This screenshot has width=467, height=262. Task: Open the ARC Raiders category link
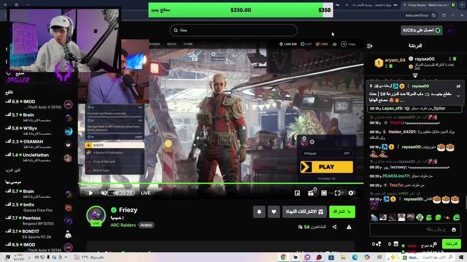click(123, 225)
